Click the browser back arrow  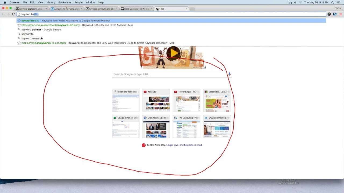3,14
